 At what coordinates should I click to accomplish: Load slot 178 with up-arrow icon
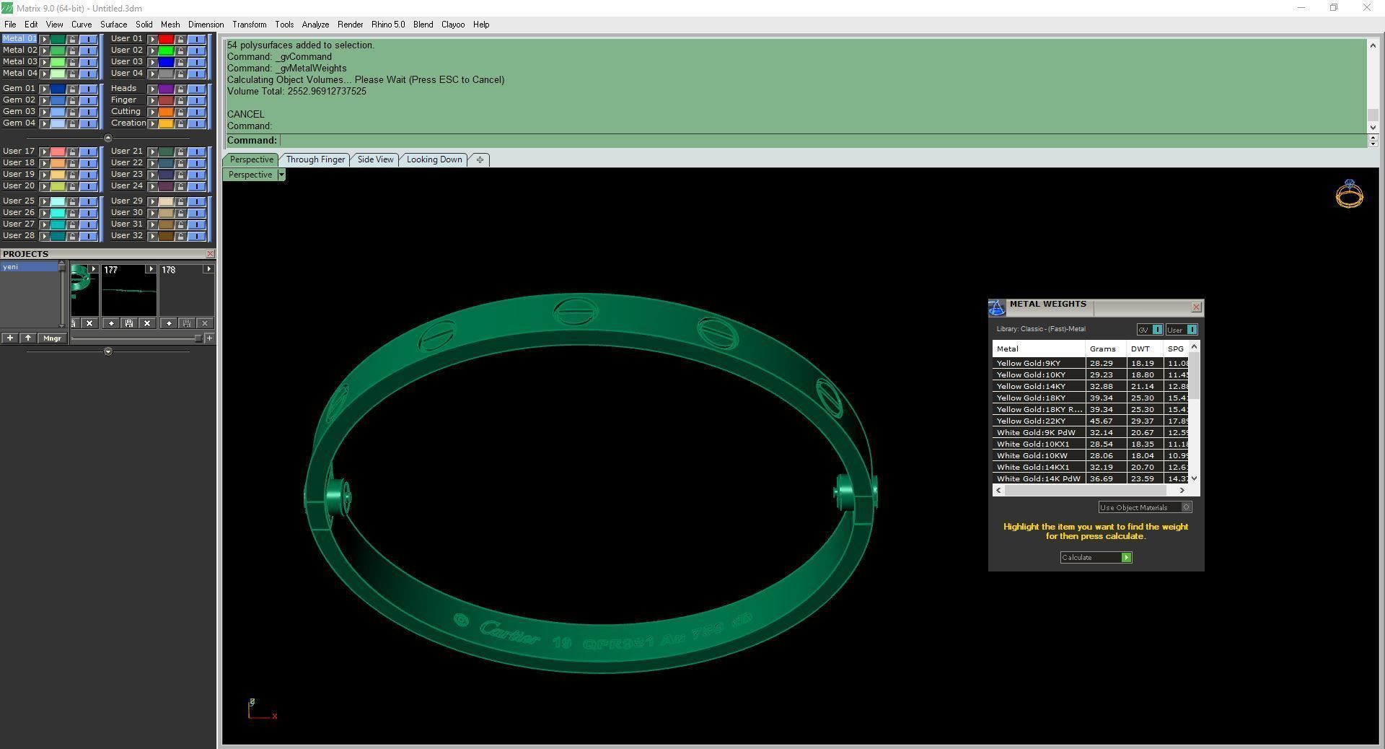169,323
